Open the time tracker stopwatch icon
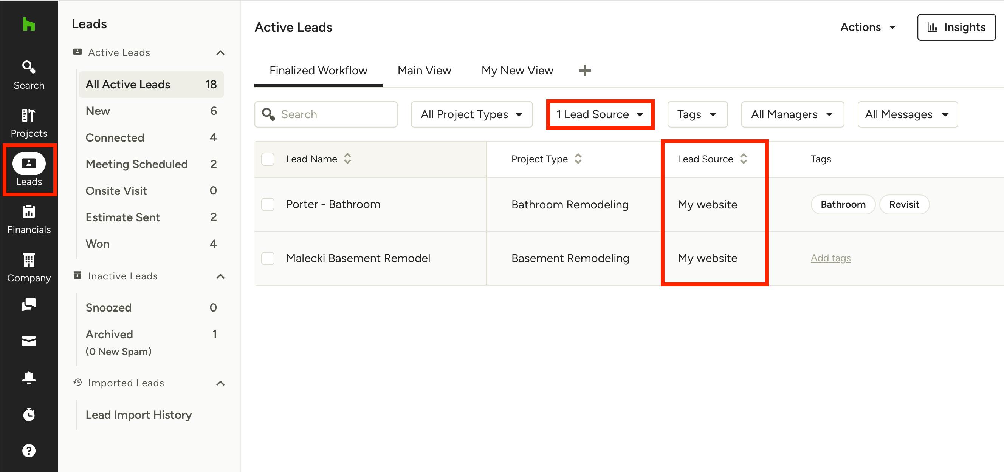 tap(29, 414)
